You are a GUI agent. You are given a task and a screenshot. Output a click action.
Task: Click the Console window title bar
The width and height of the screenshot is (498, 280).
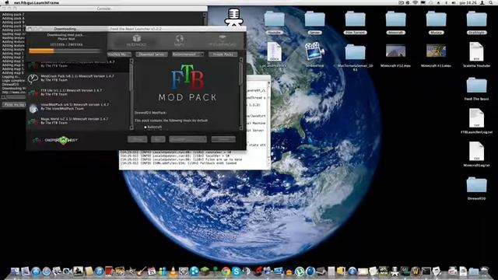103,9
